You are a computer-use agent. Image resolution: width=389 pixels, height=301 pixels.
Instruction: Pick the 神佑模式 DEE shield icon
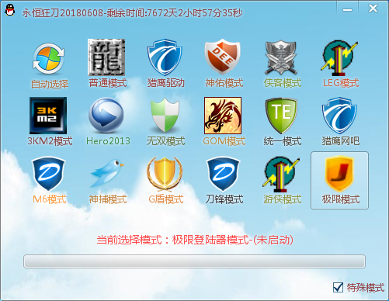tap(223, 57)
